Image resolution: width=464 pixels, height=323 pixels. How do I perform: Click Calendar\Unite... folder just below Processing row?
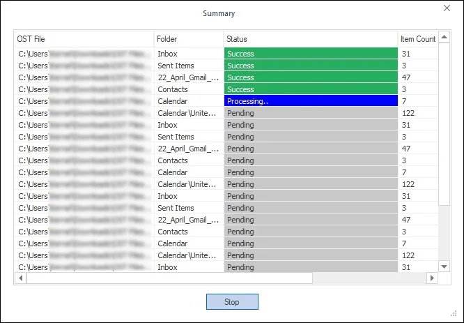pos(189,113)
